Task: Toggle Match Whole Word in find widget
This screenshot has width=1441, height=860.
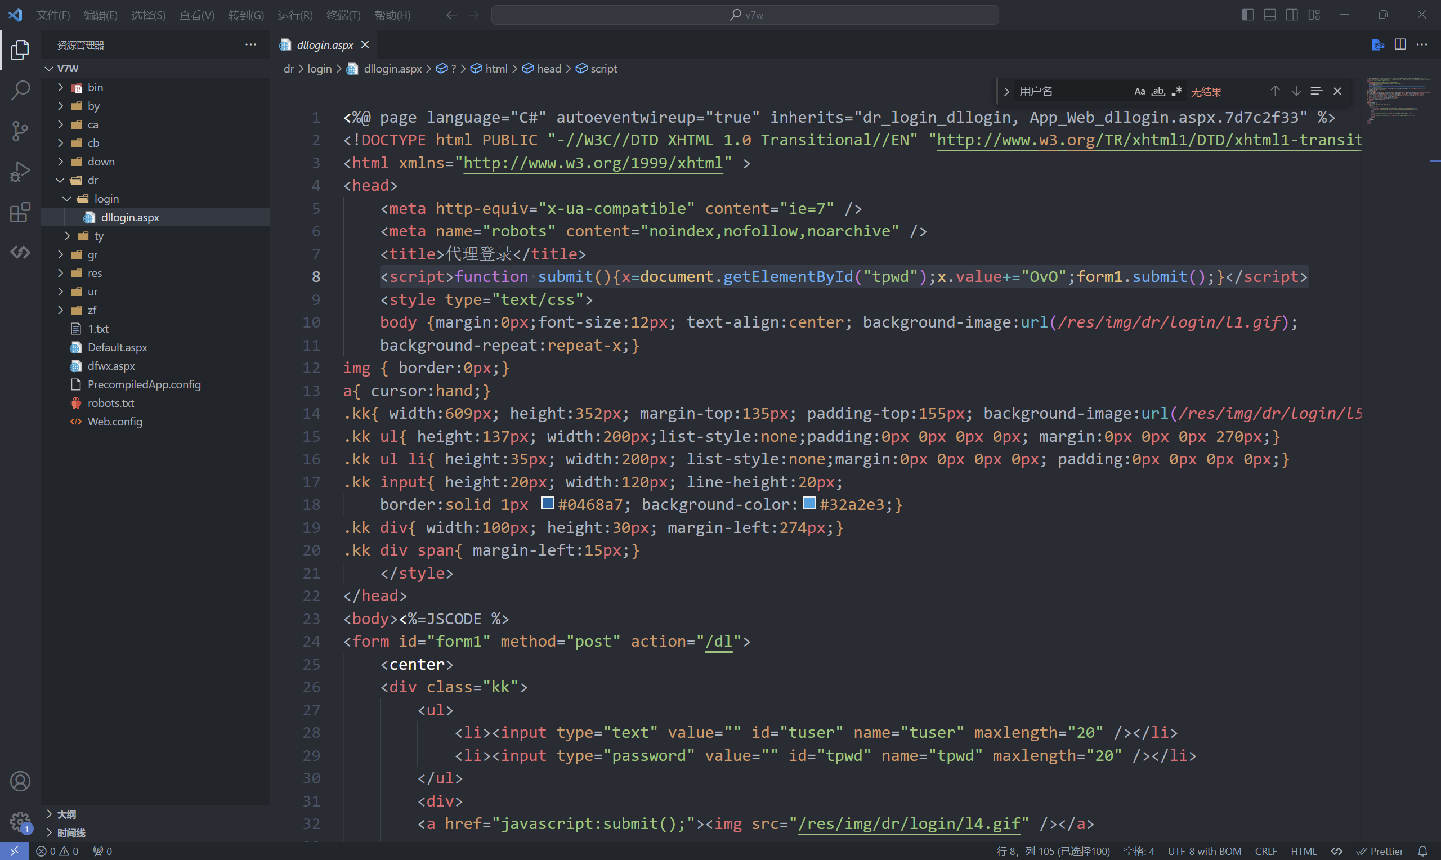Action: click(x=1158, y=91)
